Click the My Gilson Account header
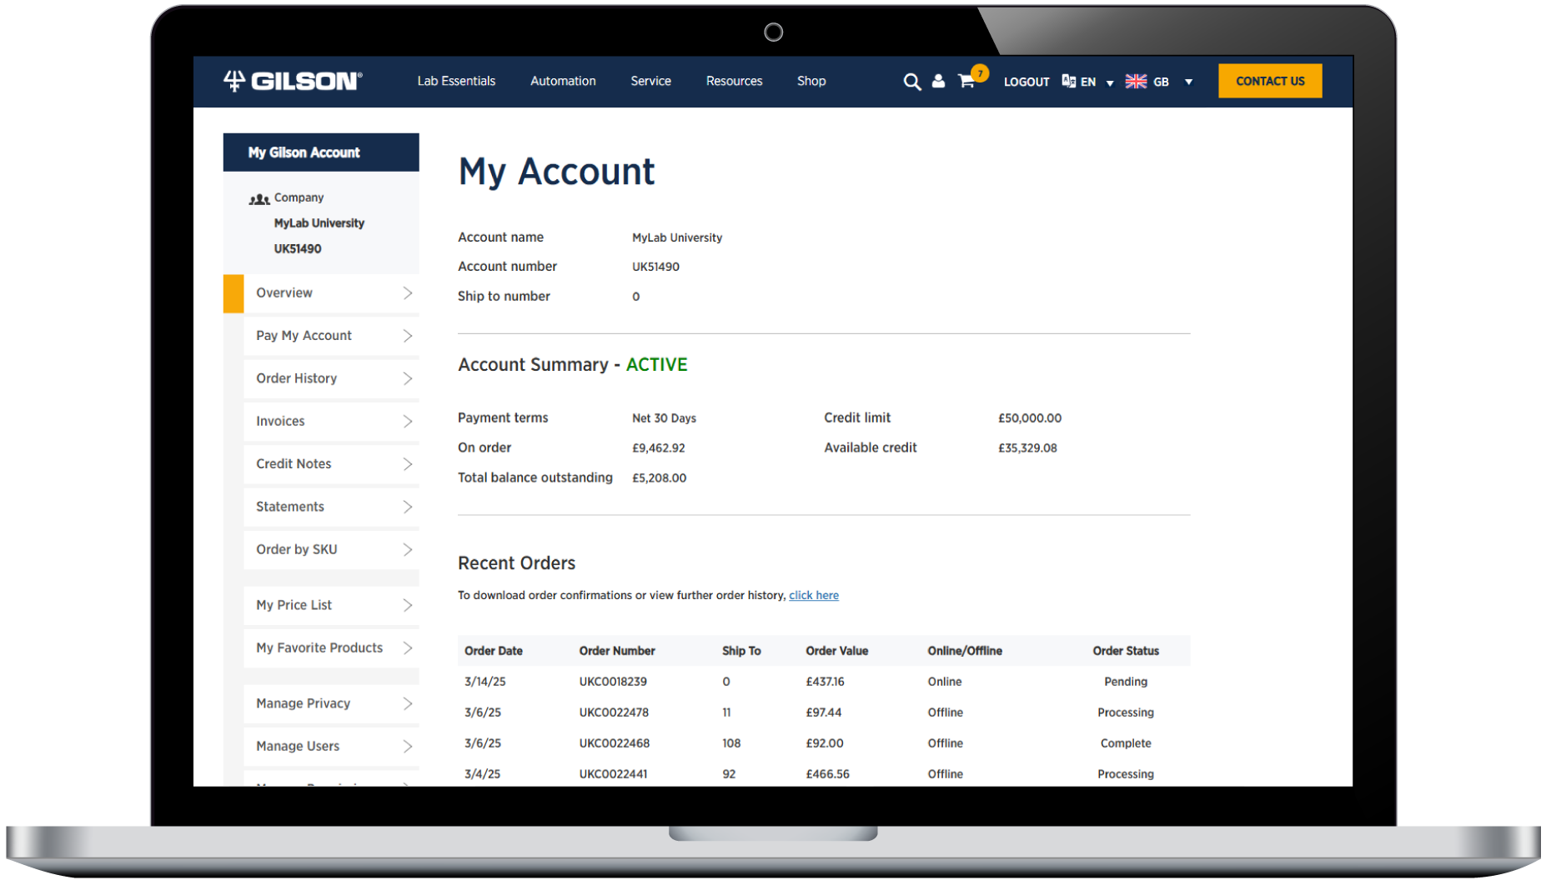 321,152
